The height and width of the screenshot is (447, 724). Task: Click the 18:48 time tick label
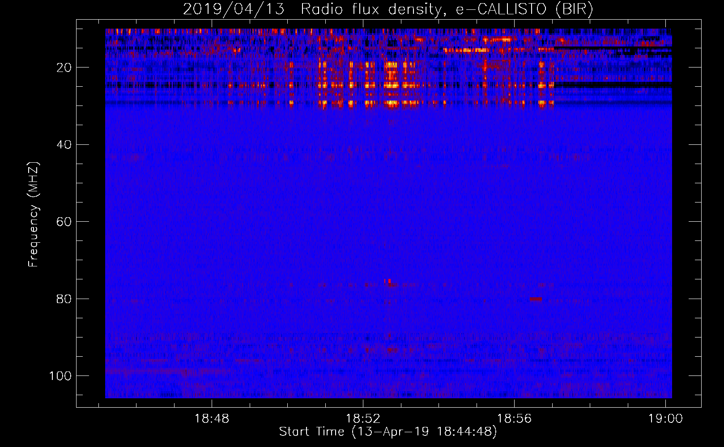[x=212, y=419]
